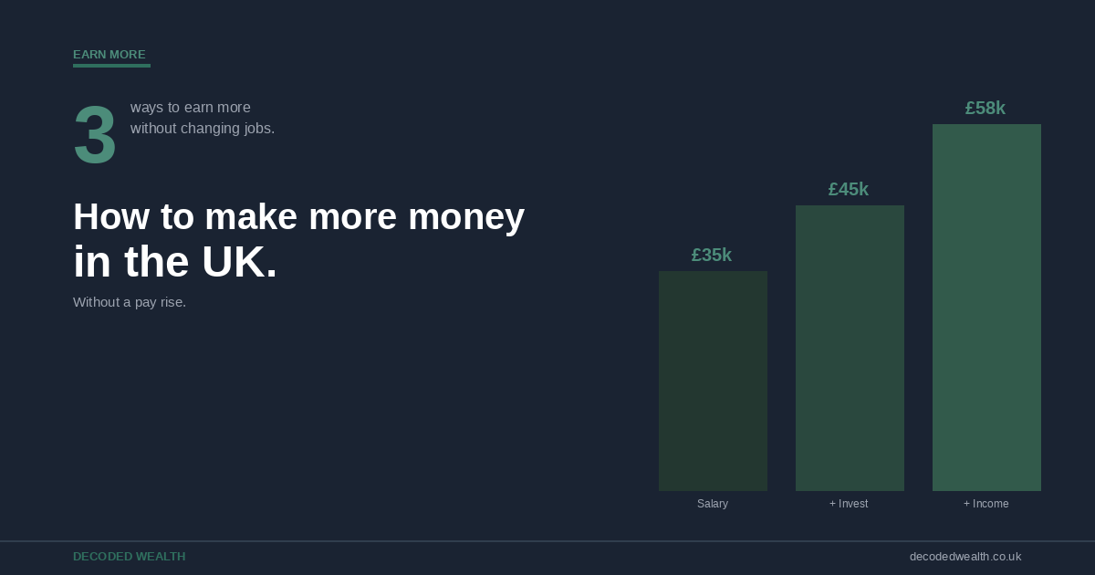This screenshot has width=1095, height=575.
Task: Click the DECODED WEALTH brand name
Action: [x=129, y=557]
